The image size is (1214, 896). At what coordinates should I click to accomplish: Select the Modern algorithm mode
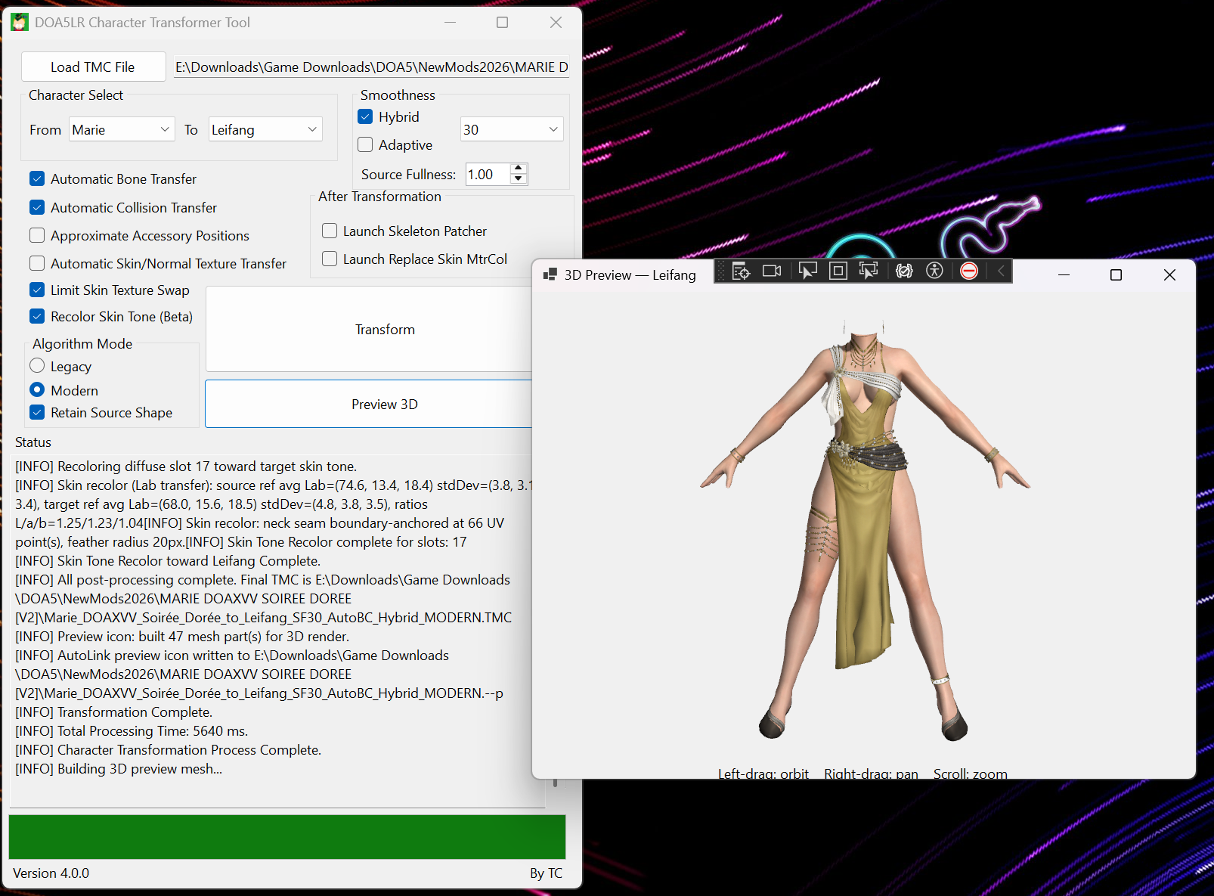click(37, 390)
